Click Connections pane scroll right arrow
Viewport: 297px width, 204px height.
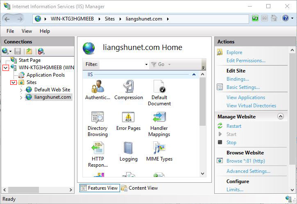(70, 190)
